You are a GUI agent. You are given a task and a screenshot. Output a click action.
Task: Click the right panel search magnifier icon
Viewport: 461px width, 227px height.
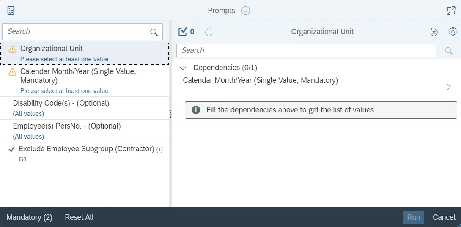[449, 51]
